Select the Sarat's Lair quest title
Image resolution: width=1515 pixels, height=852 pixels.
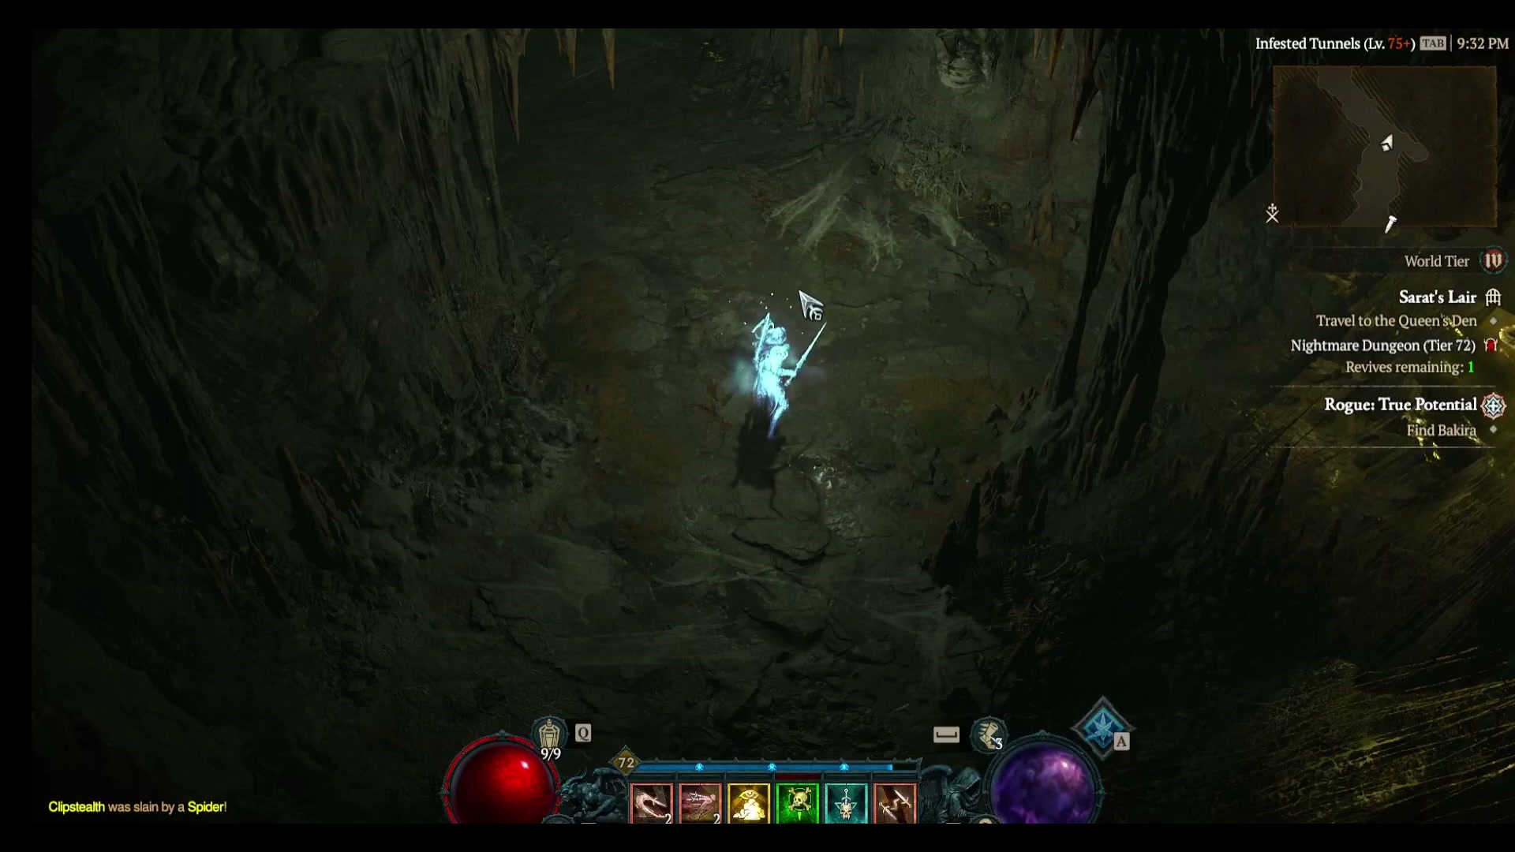click(1437, 297)
